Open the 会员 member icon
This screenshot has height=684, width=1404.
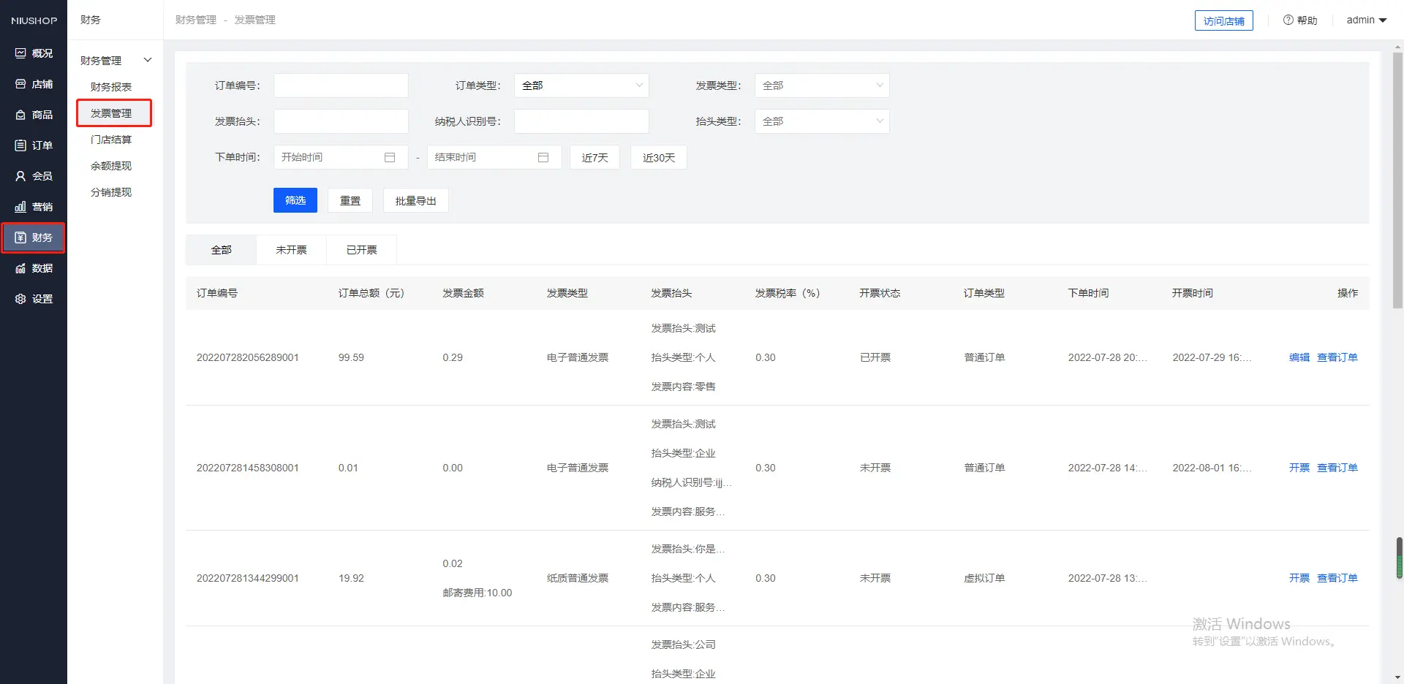[x=20, y=176]
